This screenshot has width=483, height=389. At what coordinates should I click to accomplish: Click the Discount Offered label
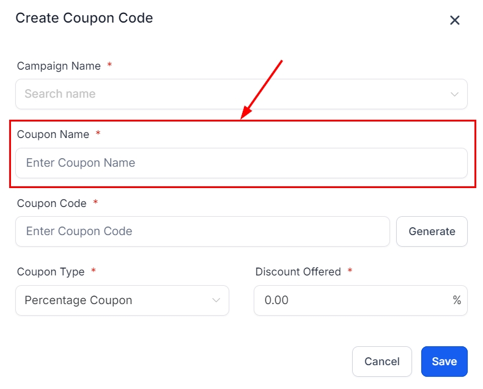298,272
